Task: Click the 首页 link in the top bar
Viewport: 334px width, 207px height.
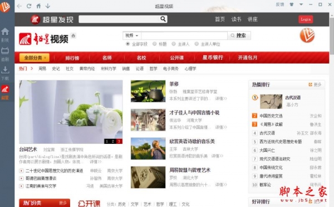Action: point(220,20)
